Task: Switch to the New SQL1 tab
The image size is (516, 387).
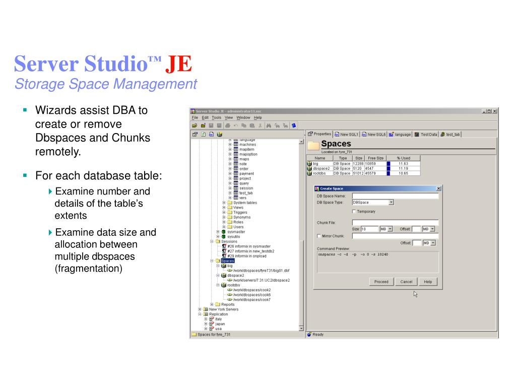Action: coord(346,135)
